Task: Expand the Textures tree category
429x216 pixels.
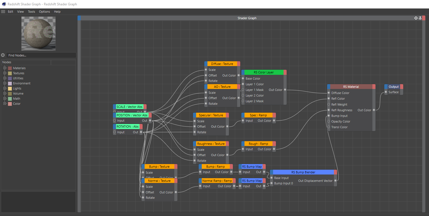Action: click(x=5, y=73)
